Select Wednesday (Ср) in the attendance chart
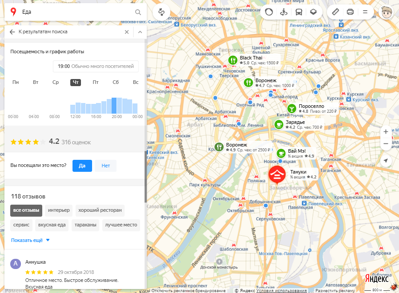The image size is (399, 293). (56, 82)
